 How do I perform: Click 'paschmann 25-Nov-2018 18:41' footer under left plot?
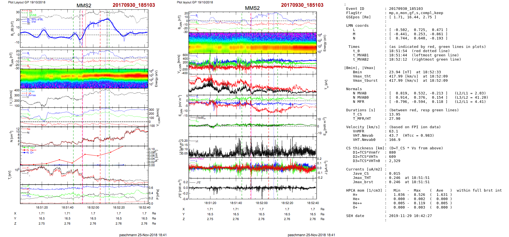point(143,235)
